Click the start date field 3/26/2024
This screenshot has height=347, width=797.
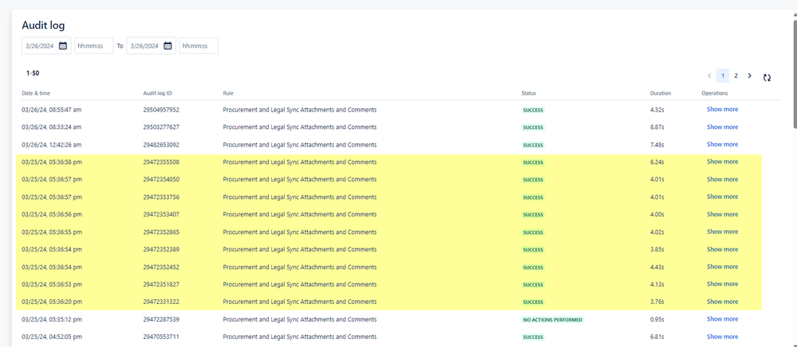point(46,45)
